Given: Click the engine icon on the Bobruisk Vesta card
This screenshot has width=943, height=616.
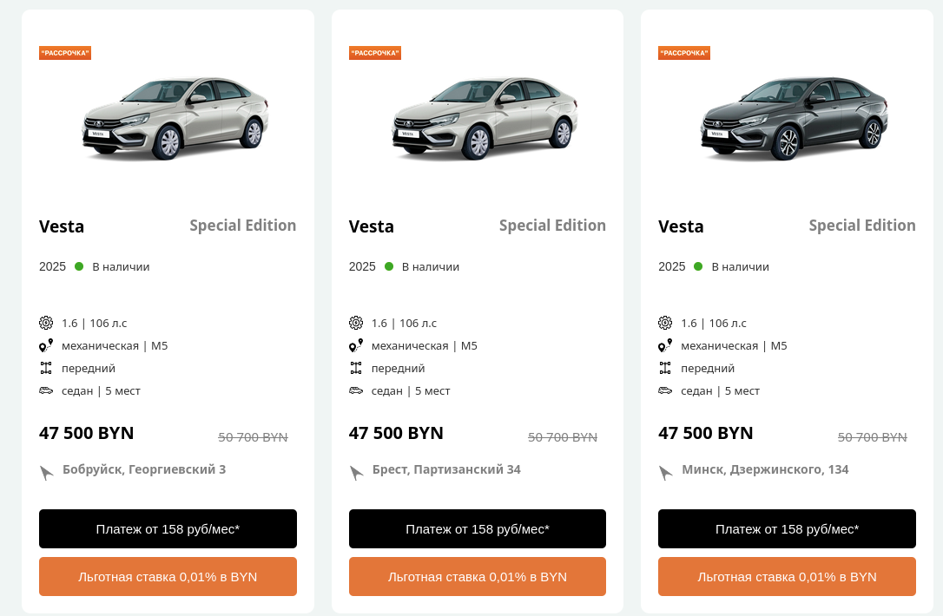Looking at the screenshot, I should [x=46, y=323].
